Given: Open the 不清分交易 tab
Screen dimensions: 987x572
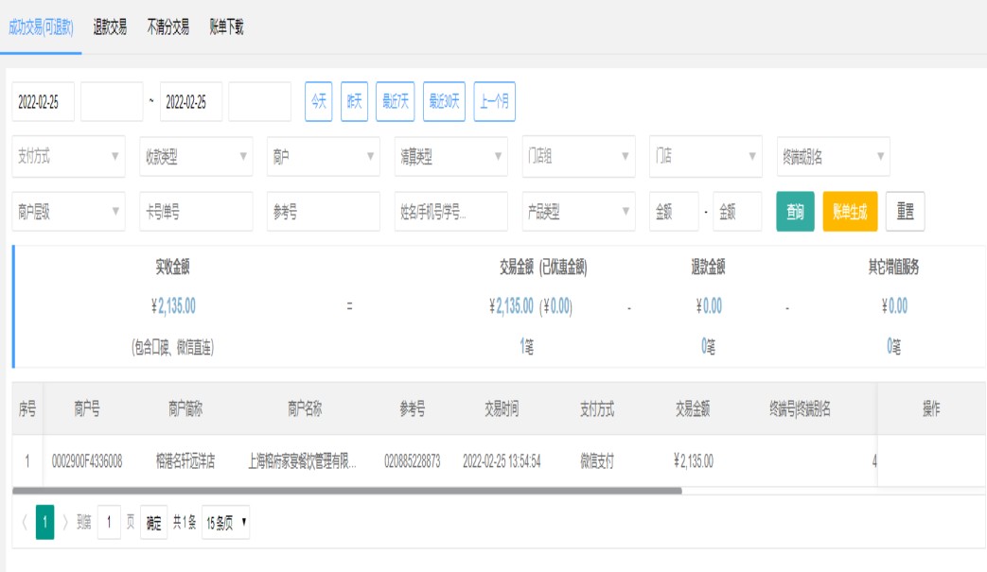Looking at the screenshot, I should (x=167, y=27).
